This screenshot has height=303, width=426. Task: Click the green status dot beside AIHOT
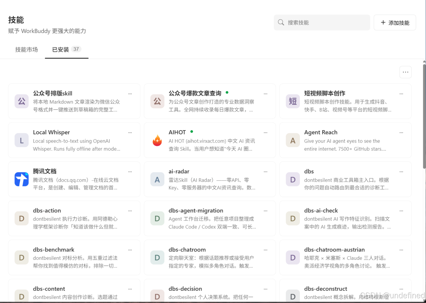tap(192, 131)
